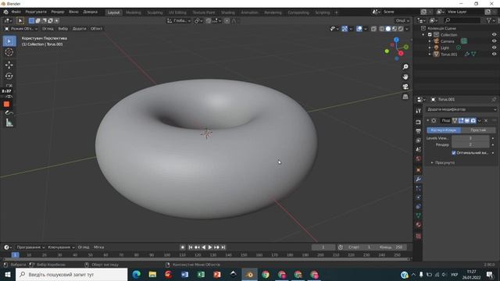Open the Keying dropdown in timeline
The width and height of the screenshot is (500, 281).
tap(61, 247)
